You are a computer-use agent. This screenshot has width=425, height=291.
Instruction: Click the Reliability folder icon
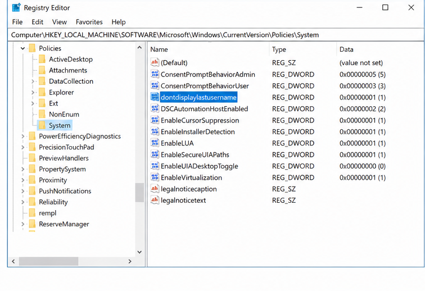pos(32,202)
